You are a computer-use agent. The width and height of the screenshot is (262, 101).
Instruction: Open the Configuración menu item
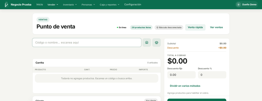tap(133, 4)
